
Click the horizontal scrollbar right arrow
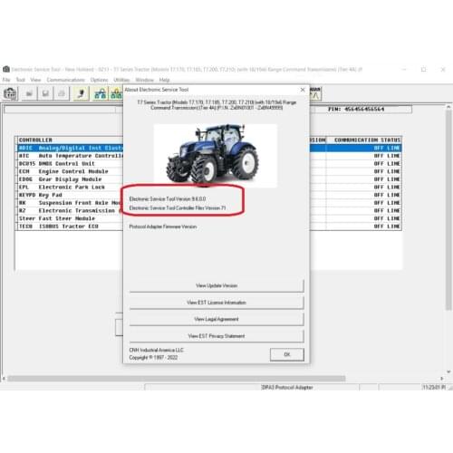tap(442, 379)
